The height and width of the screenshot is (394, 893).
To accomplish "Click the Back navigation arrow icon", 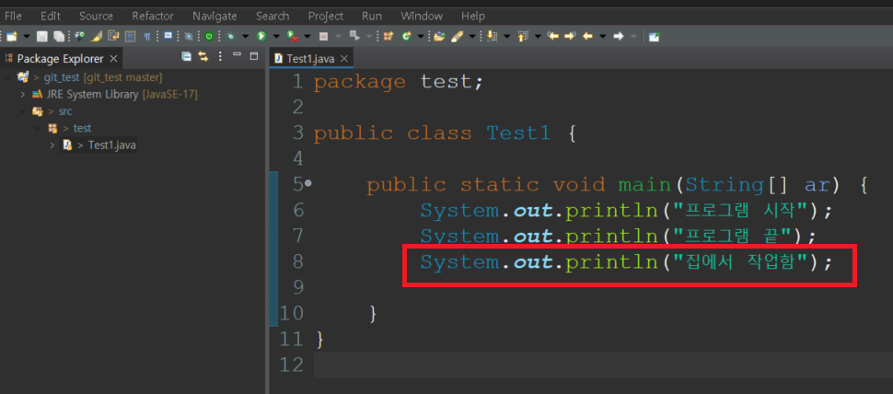I will click(x=587, y=37).
